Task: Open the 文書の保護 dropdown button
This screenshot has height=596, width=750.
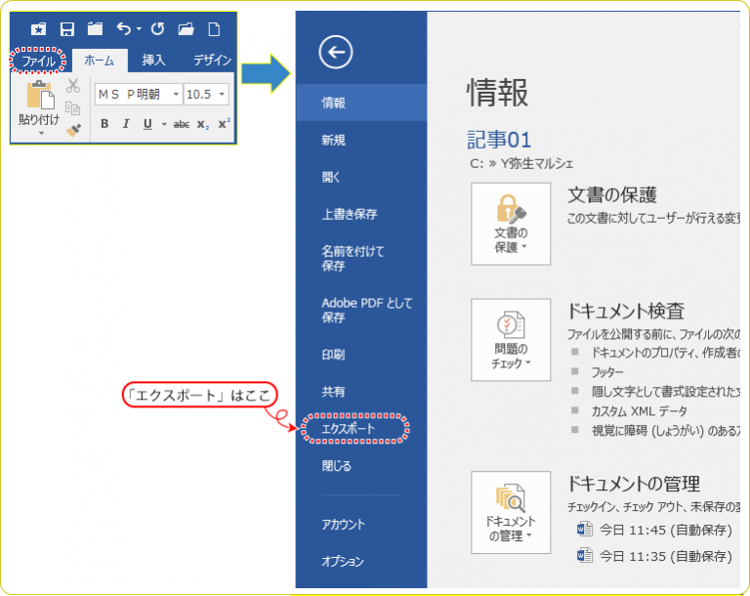Action: 511,224
